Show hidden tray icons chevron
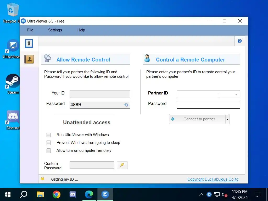Viewport: 268px width, 201px height. (x=201, y=194)
